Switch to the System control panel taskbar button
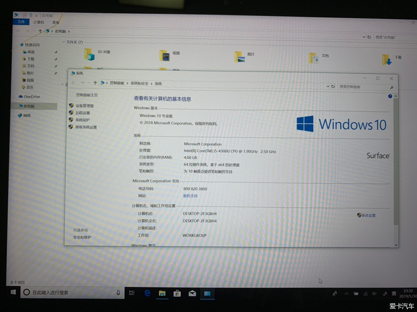This screenshot has height=312, width=417. (x=207, y=293)
